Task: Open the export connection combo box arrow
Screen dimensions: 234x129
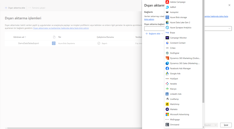Action: [229, 28]
